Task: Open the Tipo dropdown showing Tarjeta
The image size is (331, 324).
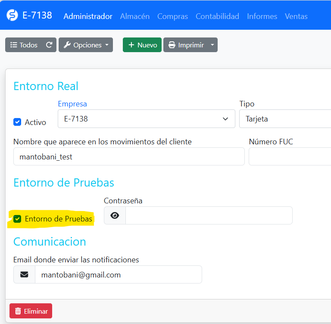Action: [284, 119]
